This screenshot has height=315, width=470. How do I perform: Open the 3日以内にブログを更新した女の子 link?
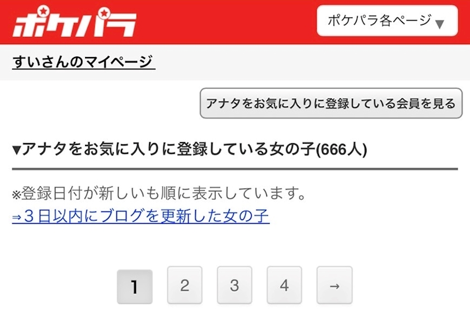[x=140, y=216]
